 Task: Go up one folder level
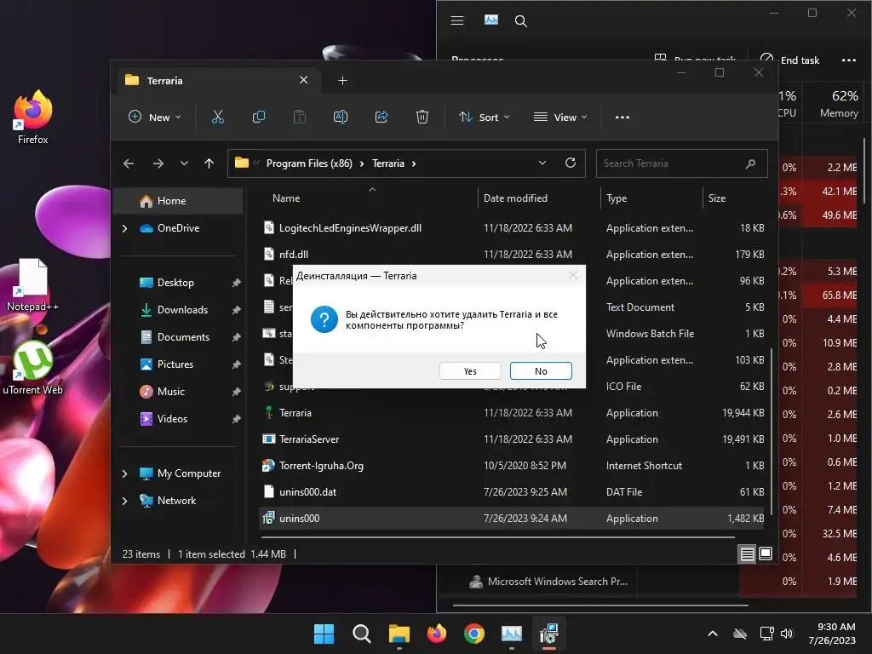[x=209, y=163]
